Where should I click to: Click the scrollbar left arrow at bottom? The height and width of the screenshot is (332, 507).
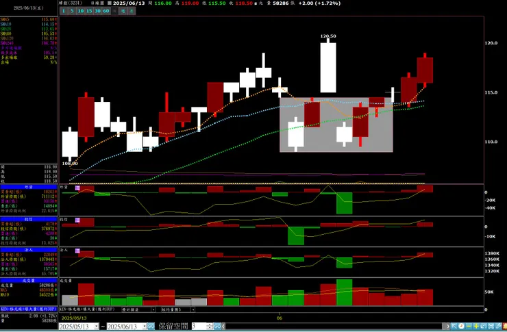pyautogui.click(x=223, y=327)
